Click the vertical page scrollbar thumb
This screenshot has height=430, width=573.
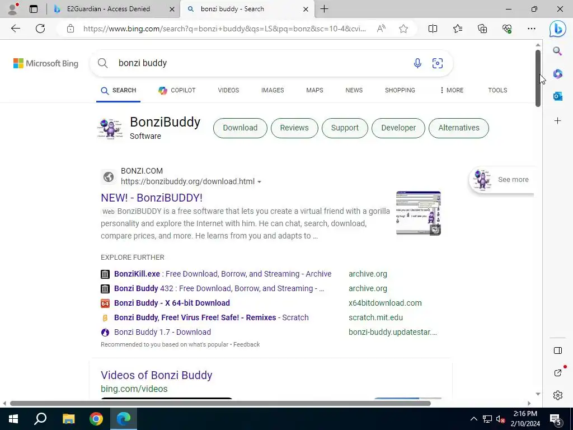538,78
